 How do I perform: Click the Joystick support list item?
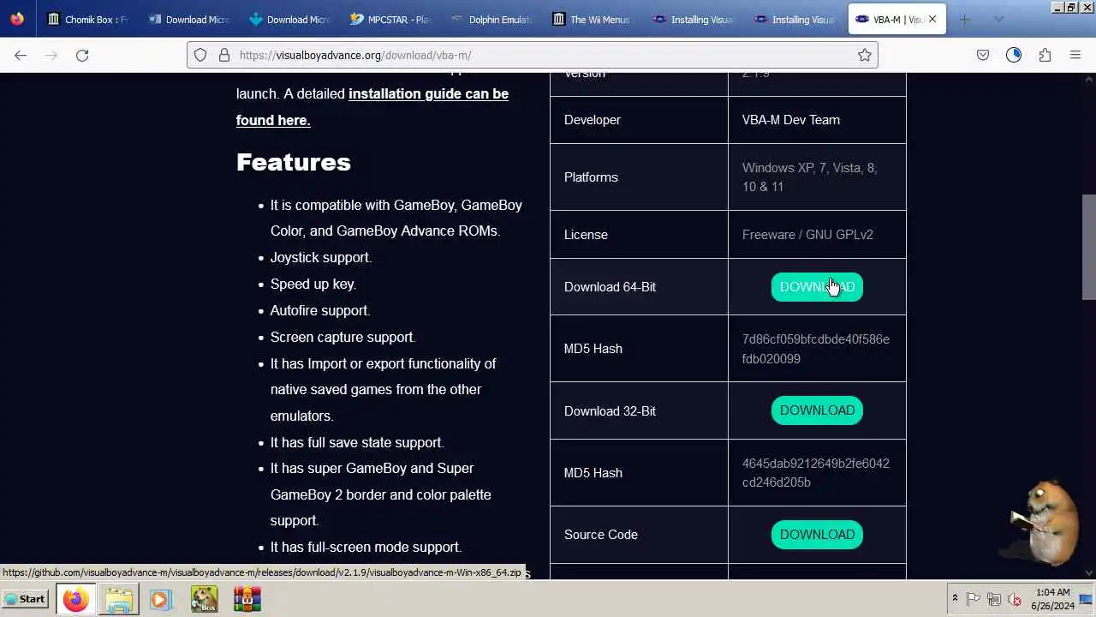click(x=320, y=258)
